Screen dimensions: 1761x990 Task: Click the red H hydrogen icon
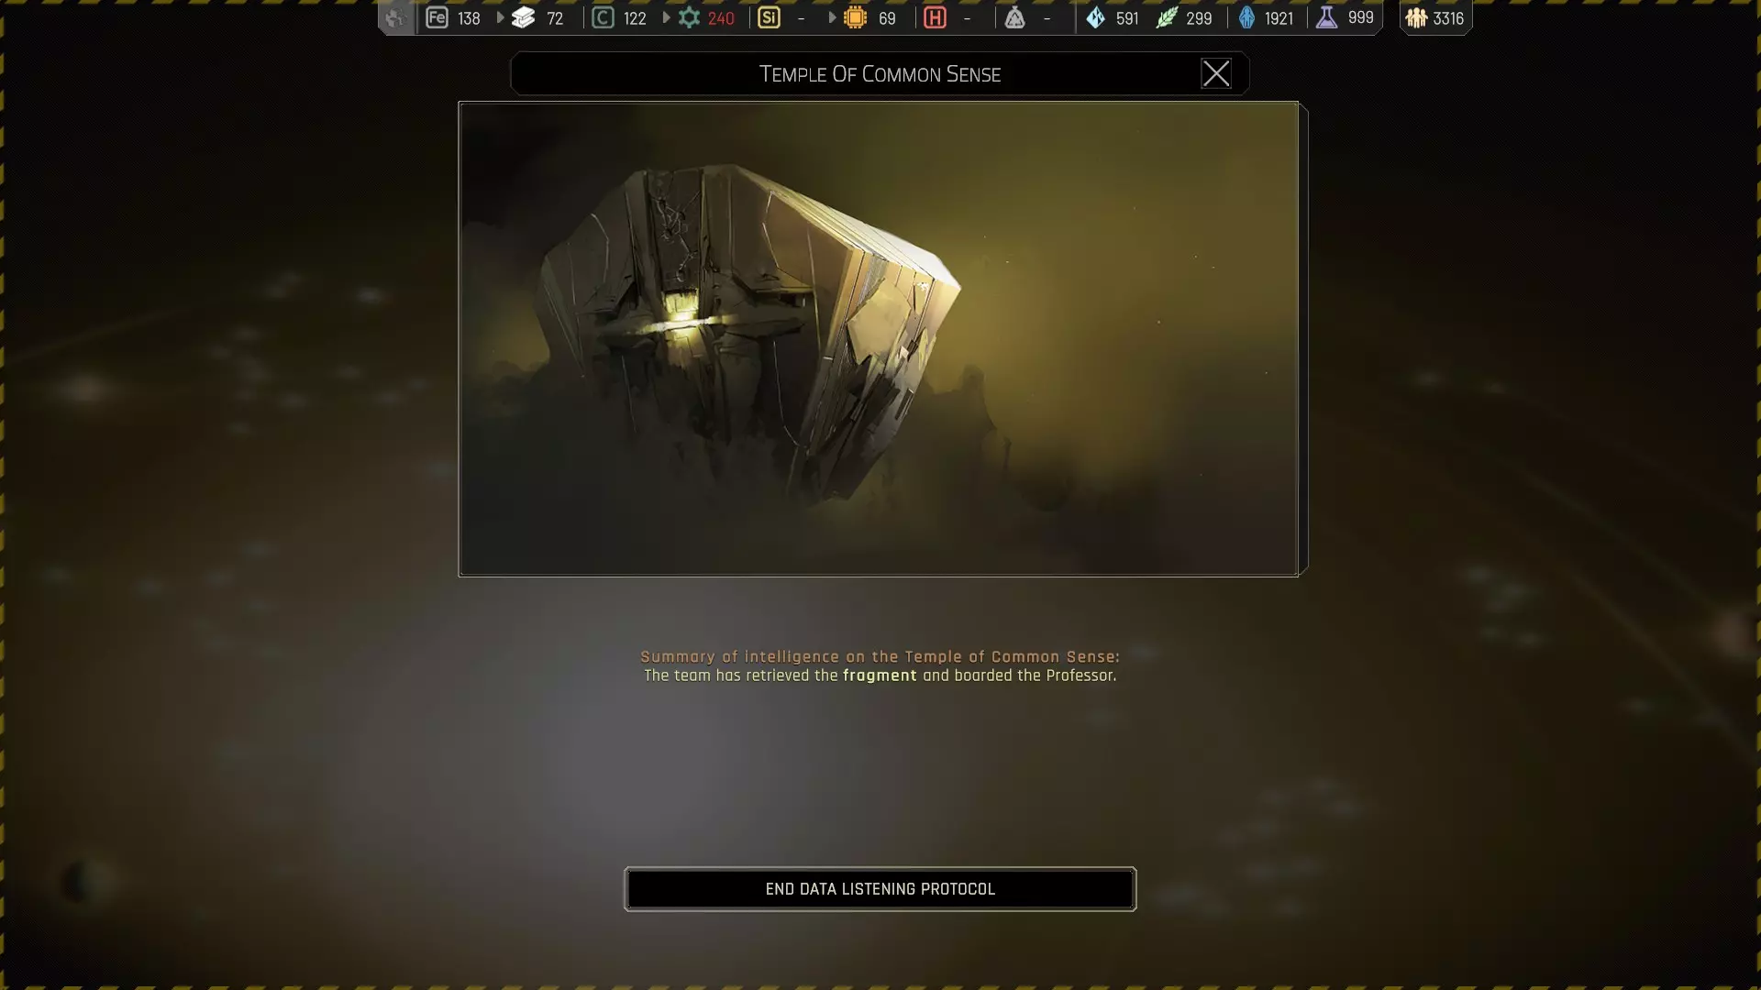[935, 17]
